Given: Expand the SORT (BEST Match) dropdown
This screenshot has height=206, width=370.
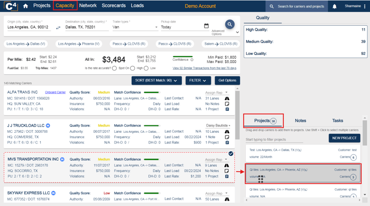Looking at the screenshot, I should (x=156, y=81).
